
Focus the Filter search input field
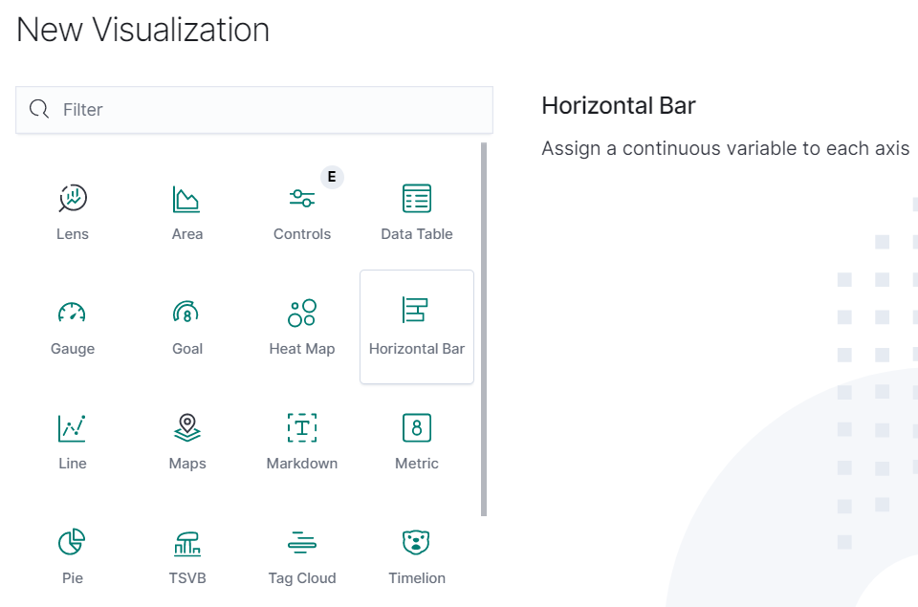tap(254, 110)
